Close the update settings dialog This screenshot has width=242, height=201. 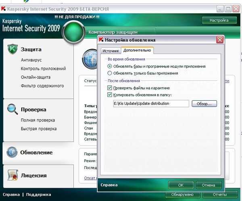[220, 40]
